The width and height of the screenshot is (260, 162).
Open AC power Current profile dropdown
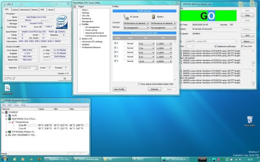click(136, 23)
